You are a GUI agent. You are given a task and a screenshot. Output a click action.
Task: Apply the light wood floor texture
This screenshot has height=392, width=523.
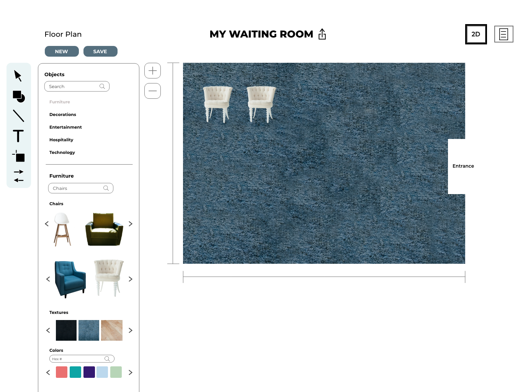tap(112, 330)
